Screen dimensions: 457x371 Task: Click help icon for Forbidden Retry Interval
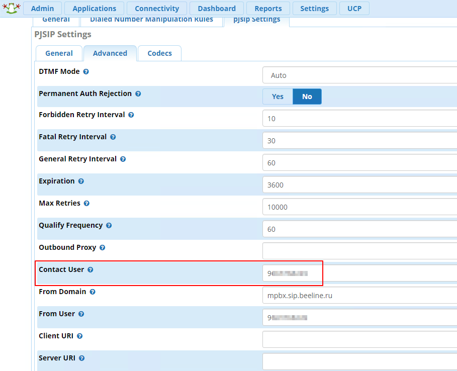[131, 115]
